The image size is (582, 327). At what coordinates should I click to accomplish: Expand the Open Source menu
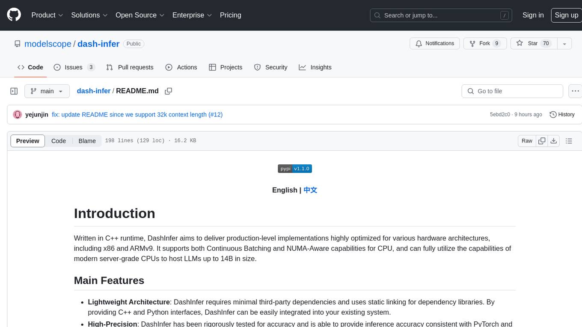[x=140, y=15]
